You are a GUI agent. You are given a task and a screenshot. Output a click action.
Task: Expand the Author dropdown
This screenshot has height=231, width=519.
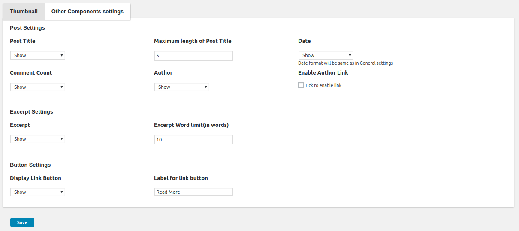[182, 87]
